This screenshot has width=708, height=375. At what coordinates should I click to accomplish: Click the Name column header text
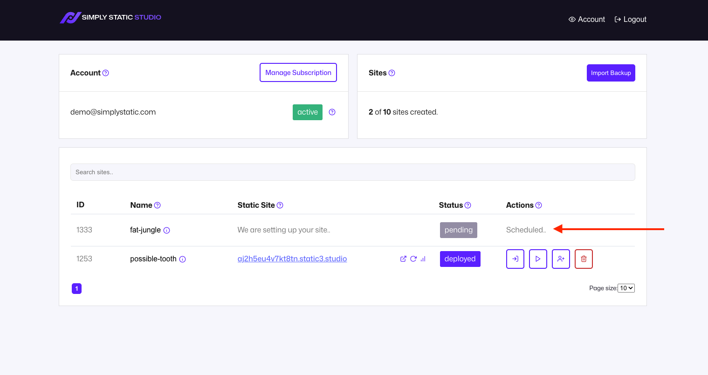(141, 205)
